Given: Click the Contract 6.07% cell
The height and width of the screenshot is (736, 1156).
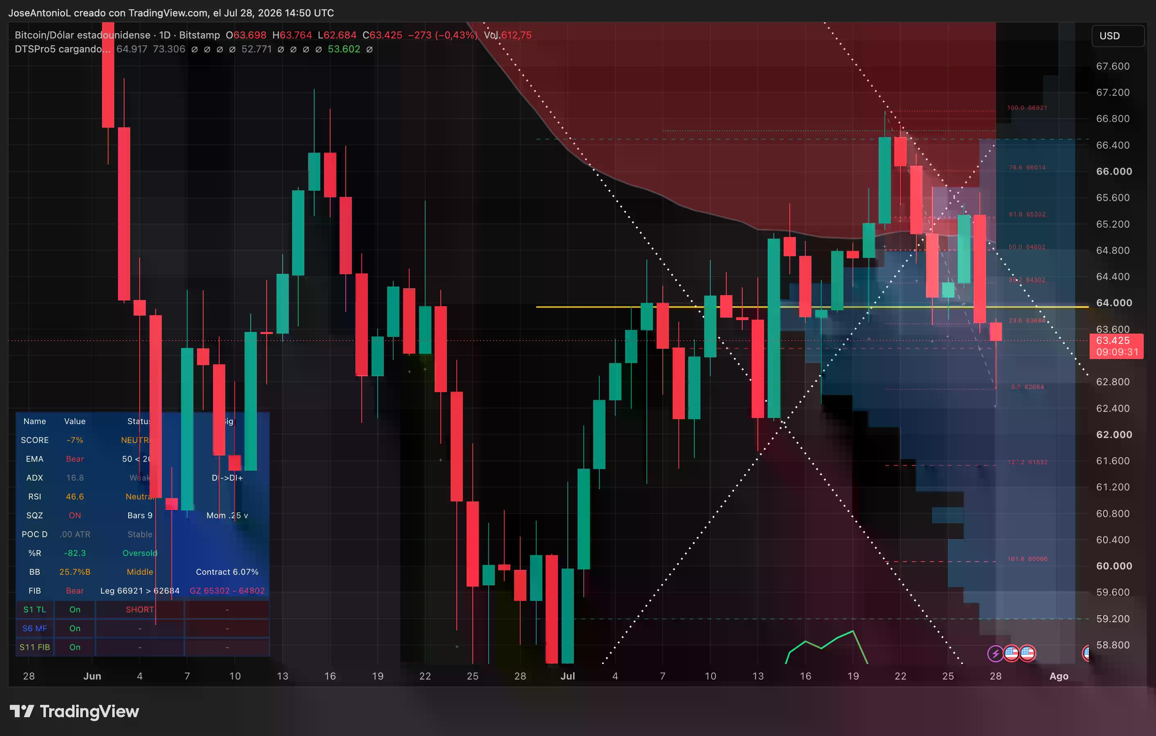Looking at the screenshot, I should [227, 572].
